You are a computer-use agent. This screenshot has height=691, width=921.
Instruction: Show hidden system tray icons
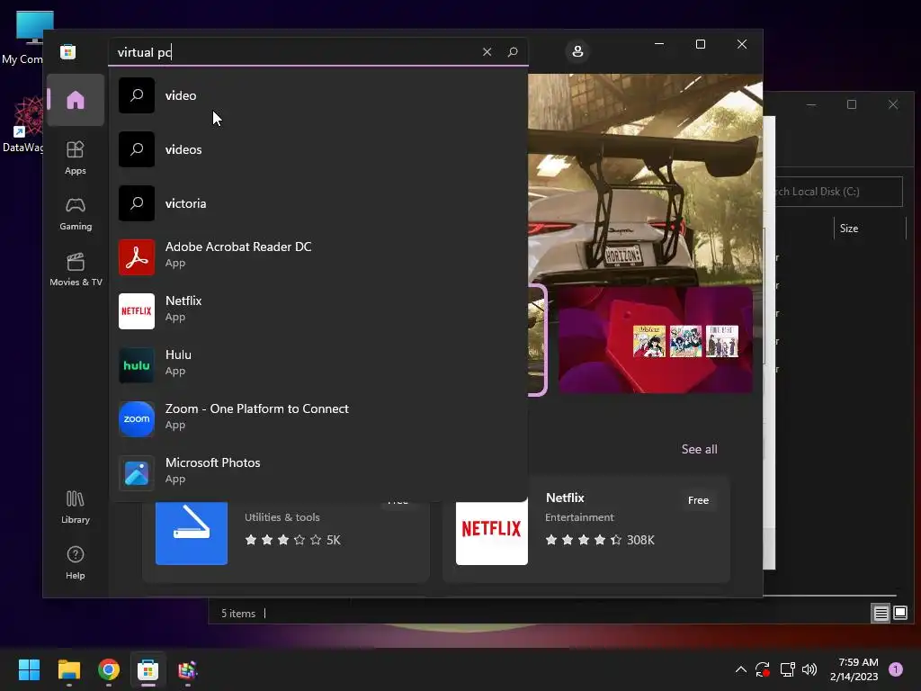[741, 669]
